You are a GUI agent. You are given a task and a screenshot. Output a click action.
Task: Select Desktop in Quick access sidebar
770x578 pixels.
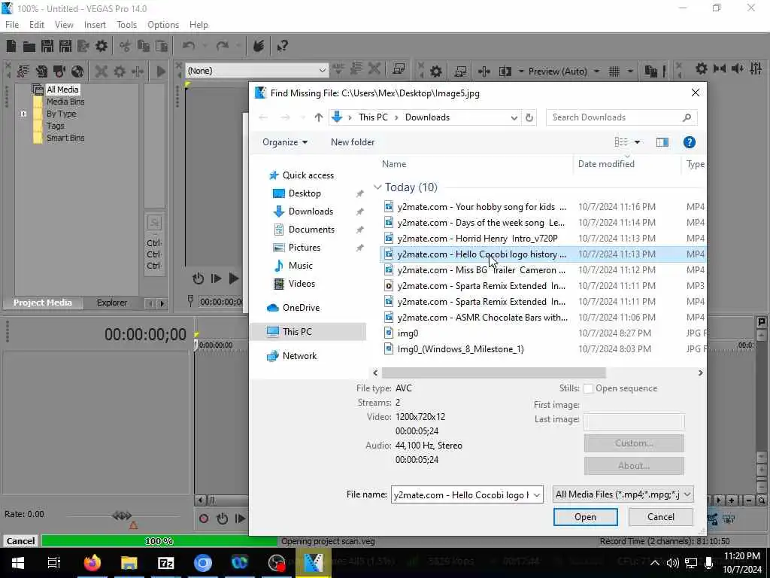click(305, 193)
